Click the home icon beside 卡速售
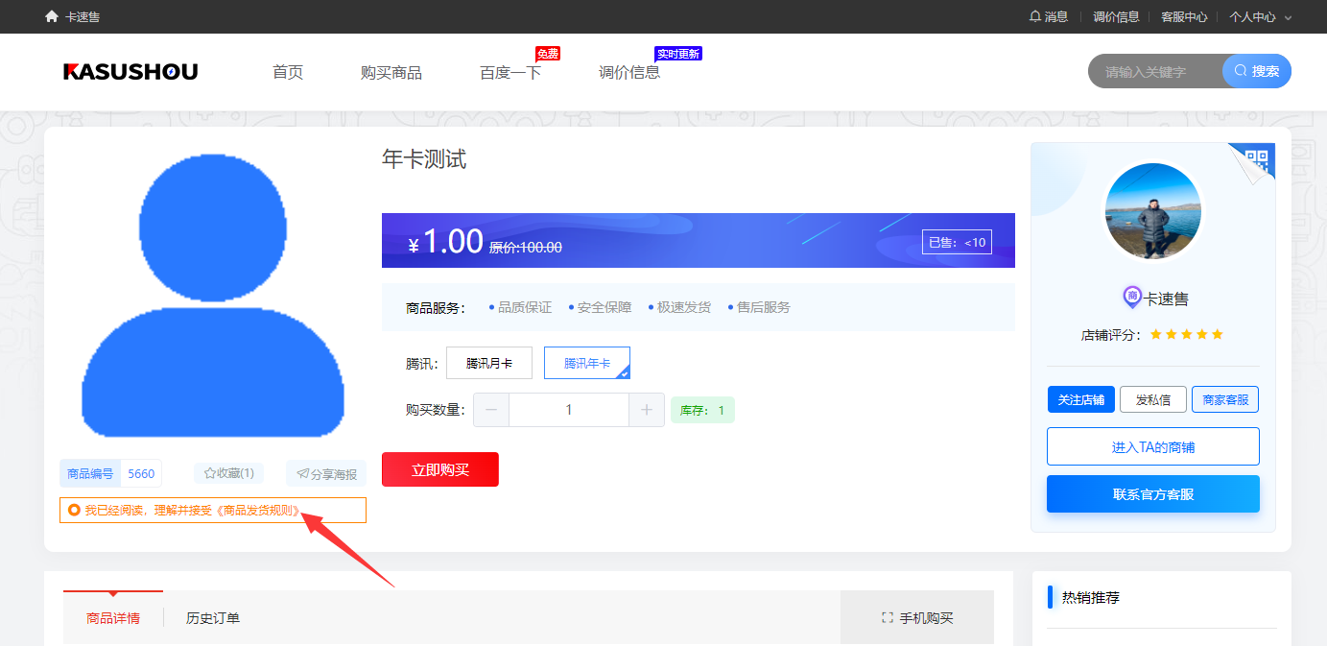Screen dimensions: 1327x646 [x=52, y=16]
